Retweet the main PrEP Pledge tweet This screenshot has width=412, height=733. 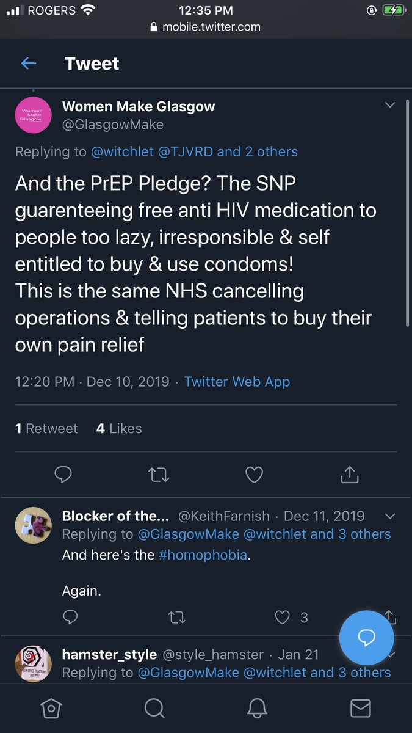click(x=159, y=474)
